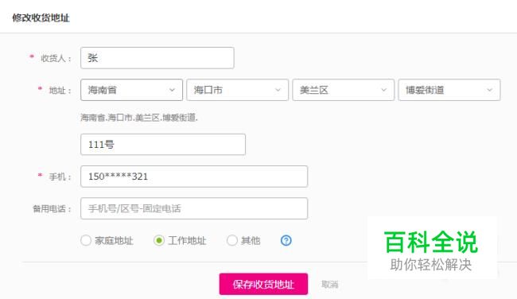Open the 海南省 province dropdown

pos(131,90)
